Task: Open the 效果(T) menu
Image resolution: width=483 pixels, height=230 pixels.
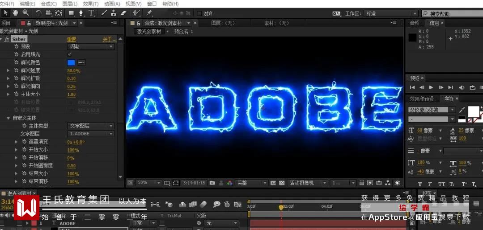Action: click(91, 4)
